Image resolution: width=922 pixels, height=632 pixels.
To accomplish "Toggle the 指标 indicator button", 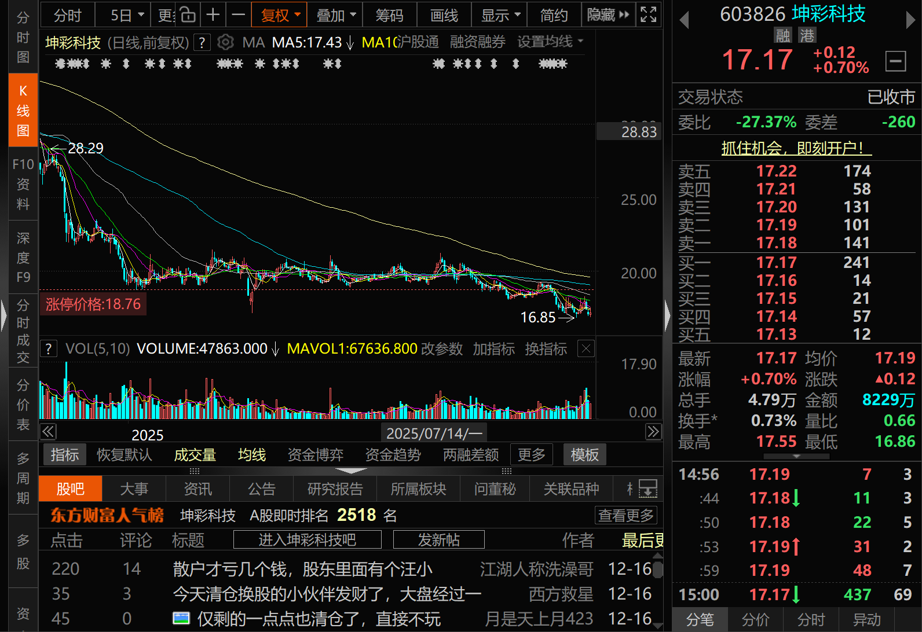I will tap(64, 455).
